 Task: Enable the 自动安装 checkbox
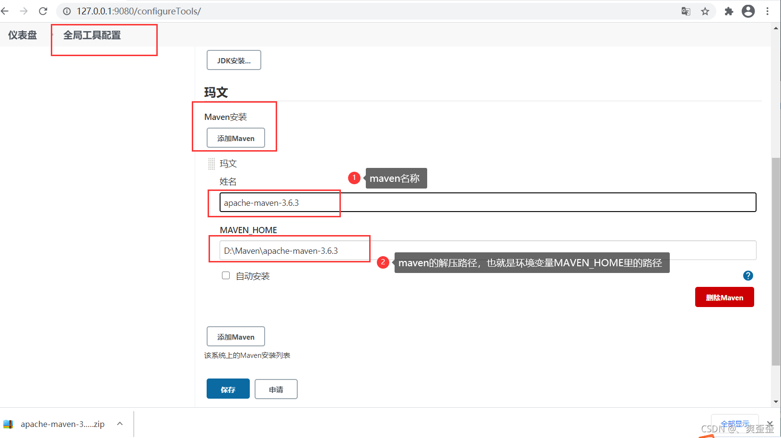pos(226,275)
